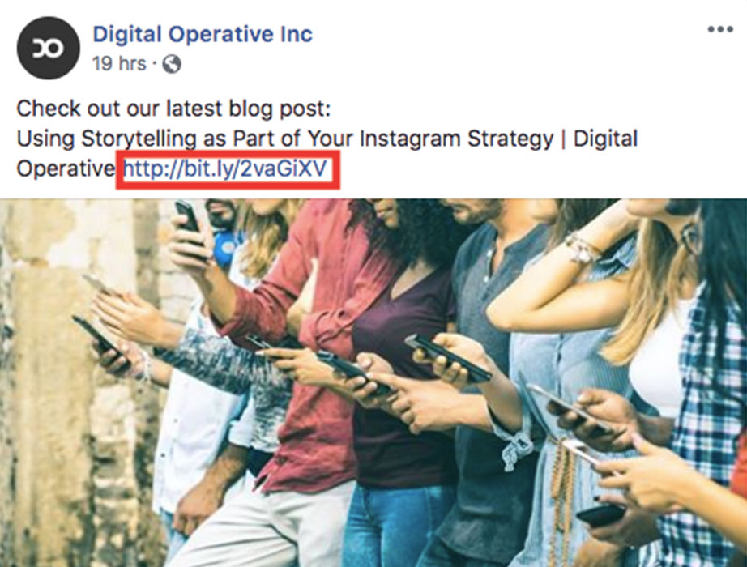Open the post's 19 hrs timestamp

click(x=119, y=63)
